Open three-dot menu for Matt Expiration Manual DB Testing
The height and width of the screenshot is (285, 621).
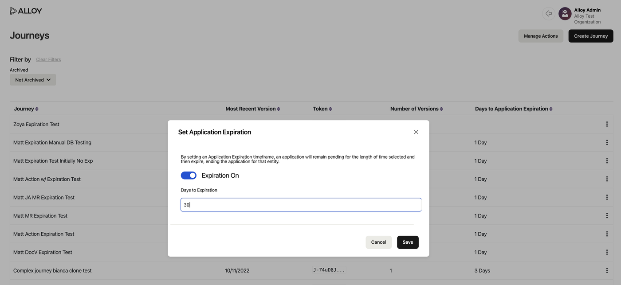click(x=607, y=143)
